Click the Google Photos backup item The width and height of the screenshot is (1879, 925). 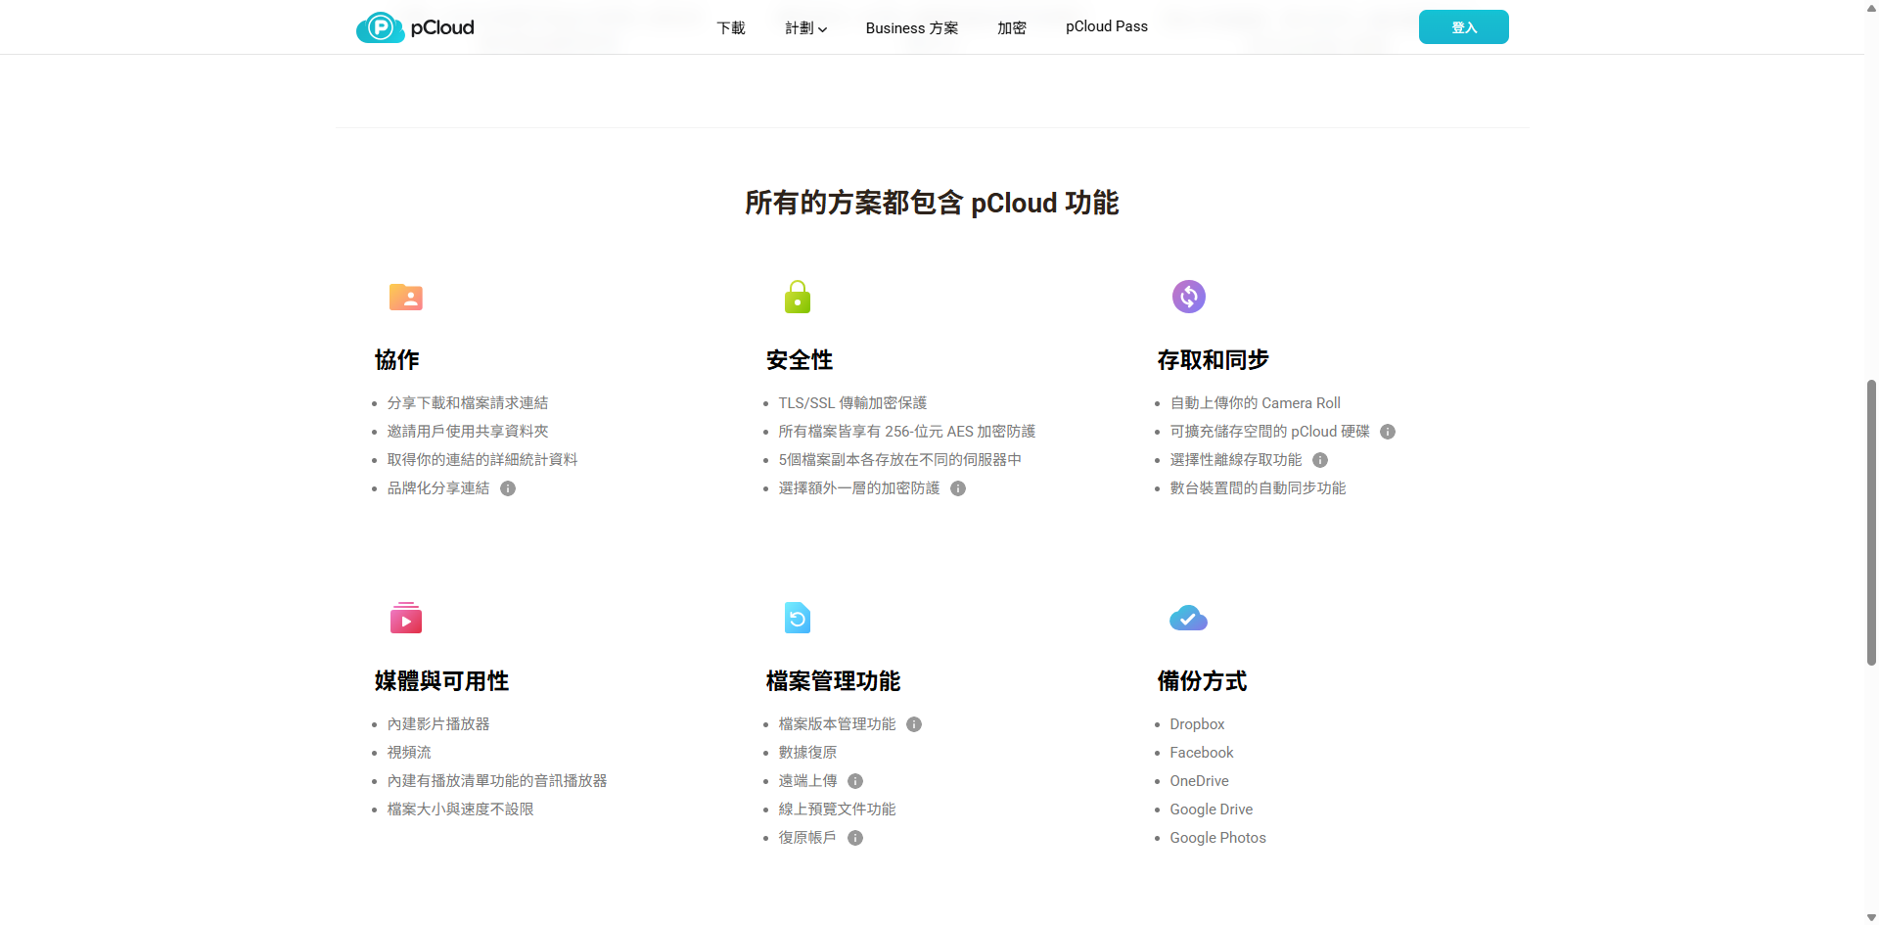[x=1217, y=838]
